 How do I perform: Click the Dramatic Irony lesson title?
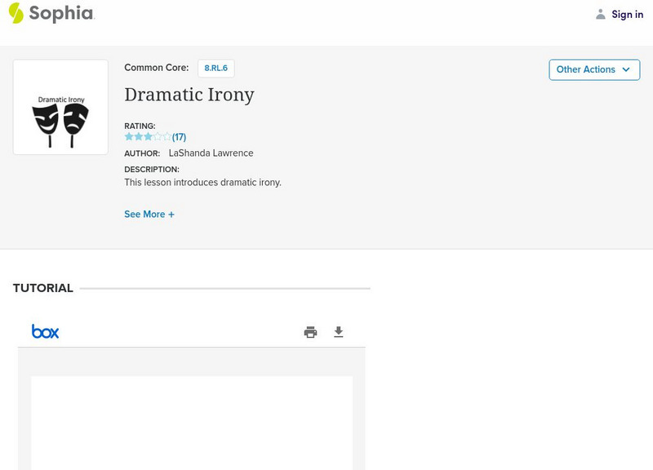tap(189, 95)
